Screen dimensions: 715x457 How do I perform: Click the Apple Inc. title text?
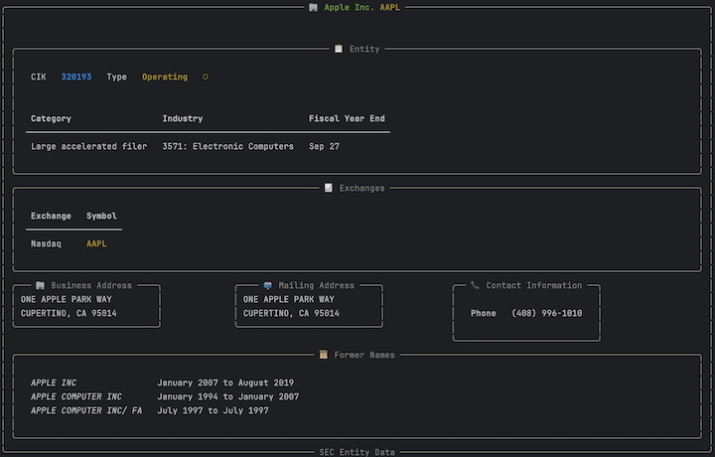(350, 7)
